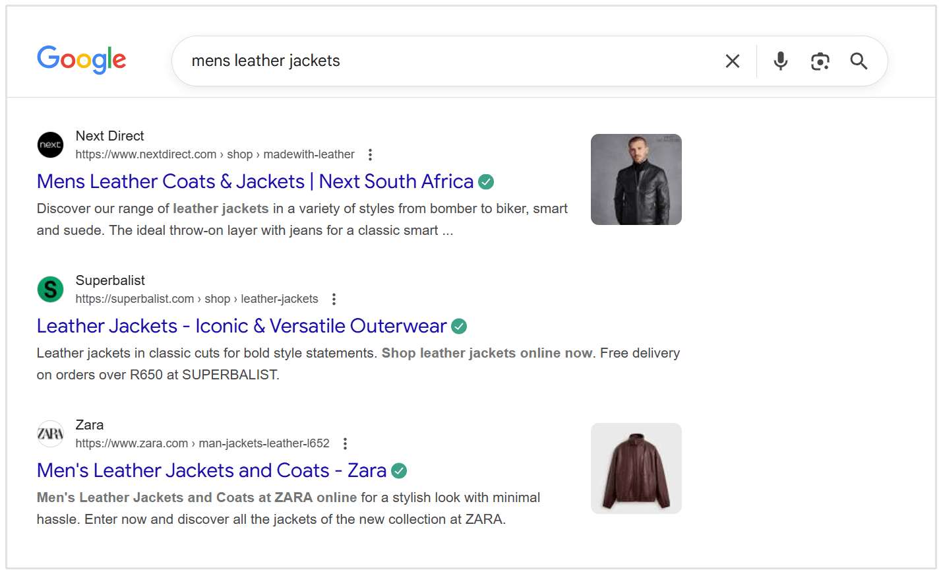943x574 pixels.
Task: Clear the search query with the X icon
Action: (732, 61)
